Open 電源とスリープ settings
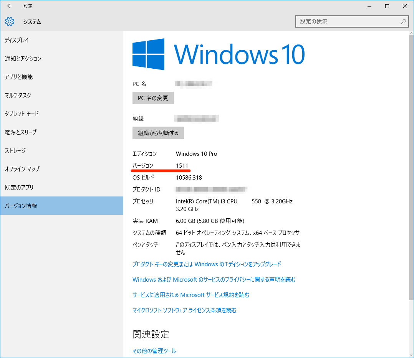This screenshot has width=414, height=358. click(x=62, y=132)
